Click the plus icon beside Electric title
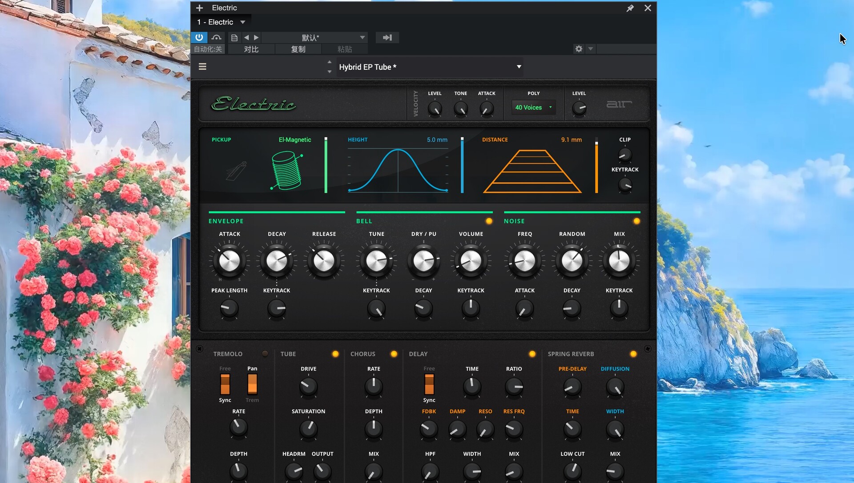 pos(199,8)
